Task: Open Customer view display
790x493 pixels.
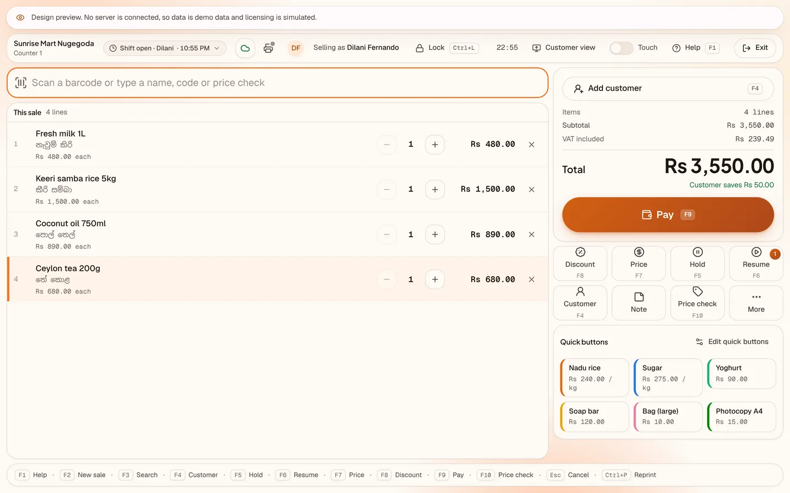Action: (x=564, y=48)
